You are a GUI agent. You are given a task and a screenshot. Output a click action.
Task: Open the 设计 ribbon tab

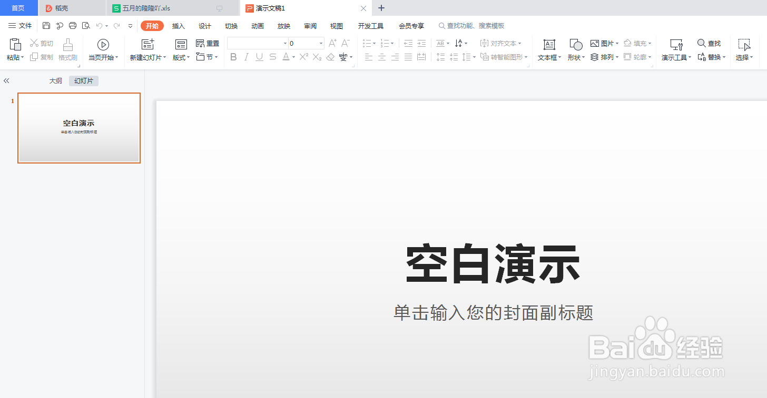[x=205, y=26]
